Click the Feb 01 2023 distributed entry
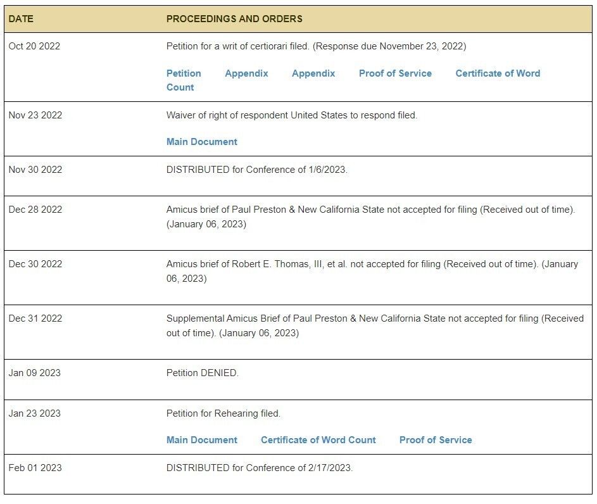Image resolution: width=597 pixels, height=504 pixels. click(x=260, y=467)
